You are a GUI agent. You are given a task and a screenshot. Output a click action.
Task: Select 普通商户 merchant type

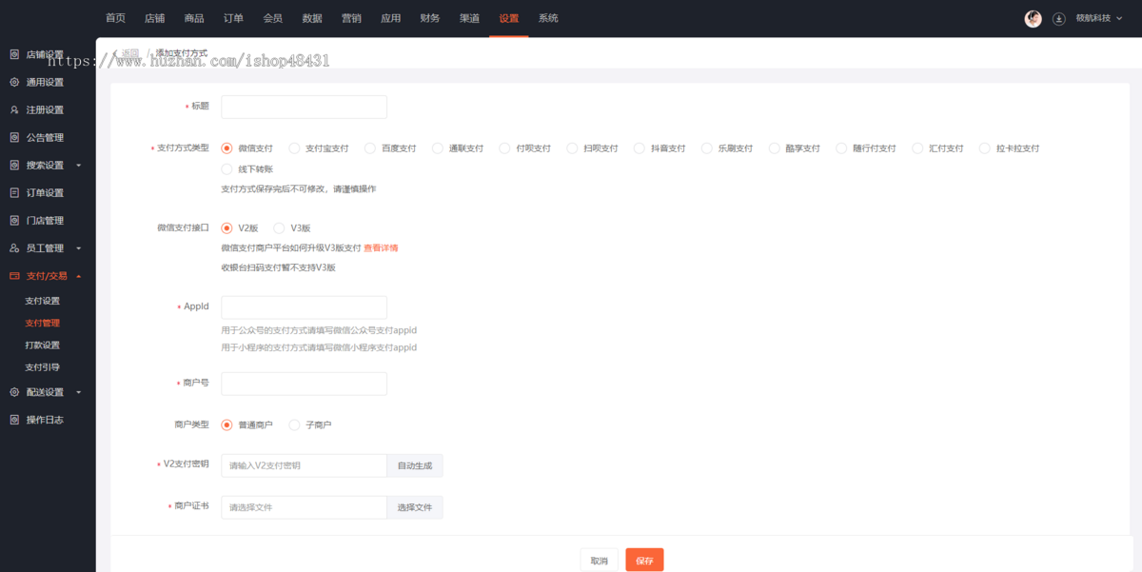(226, 425)
